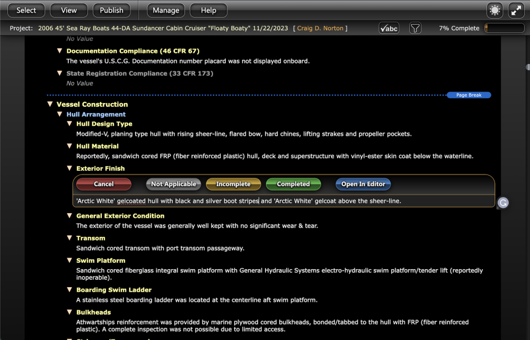Click the circular refresh icon beside the editor

502,203
